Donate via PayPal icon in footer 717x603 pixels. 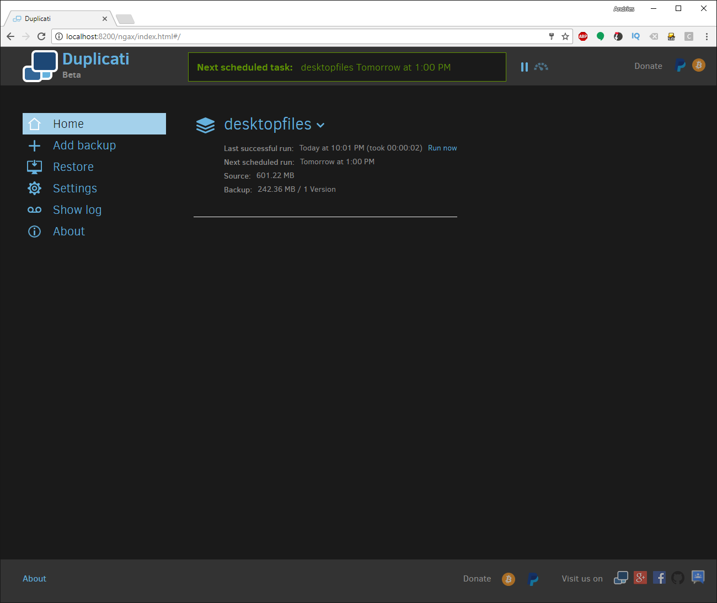533,579
